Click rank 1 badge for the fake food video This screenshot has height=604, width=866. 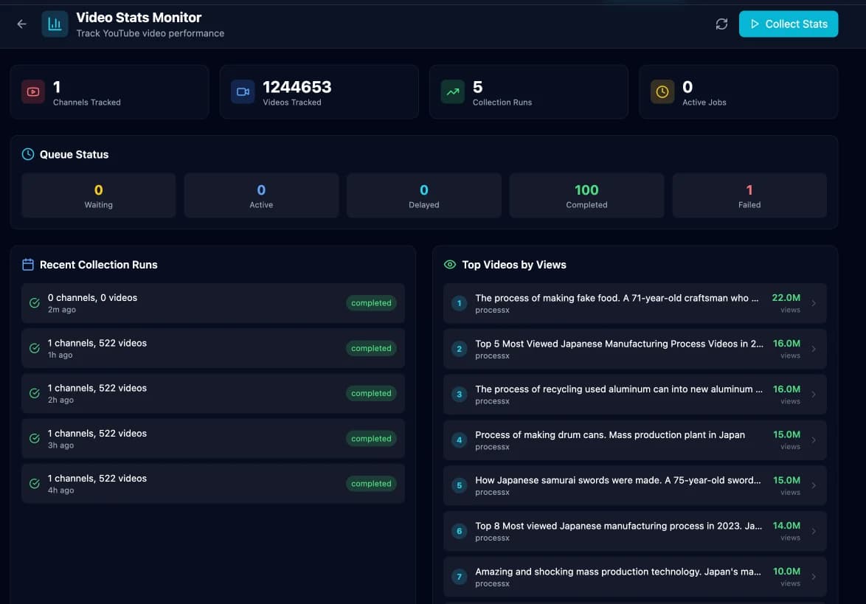click(459, 303)
